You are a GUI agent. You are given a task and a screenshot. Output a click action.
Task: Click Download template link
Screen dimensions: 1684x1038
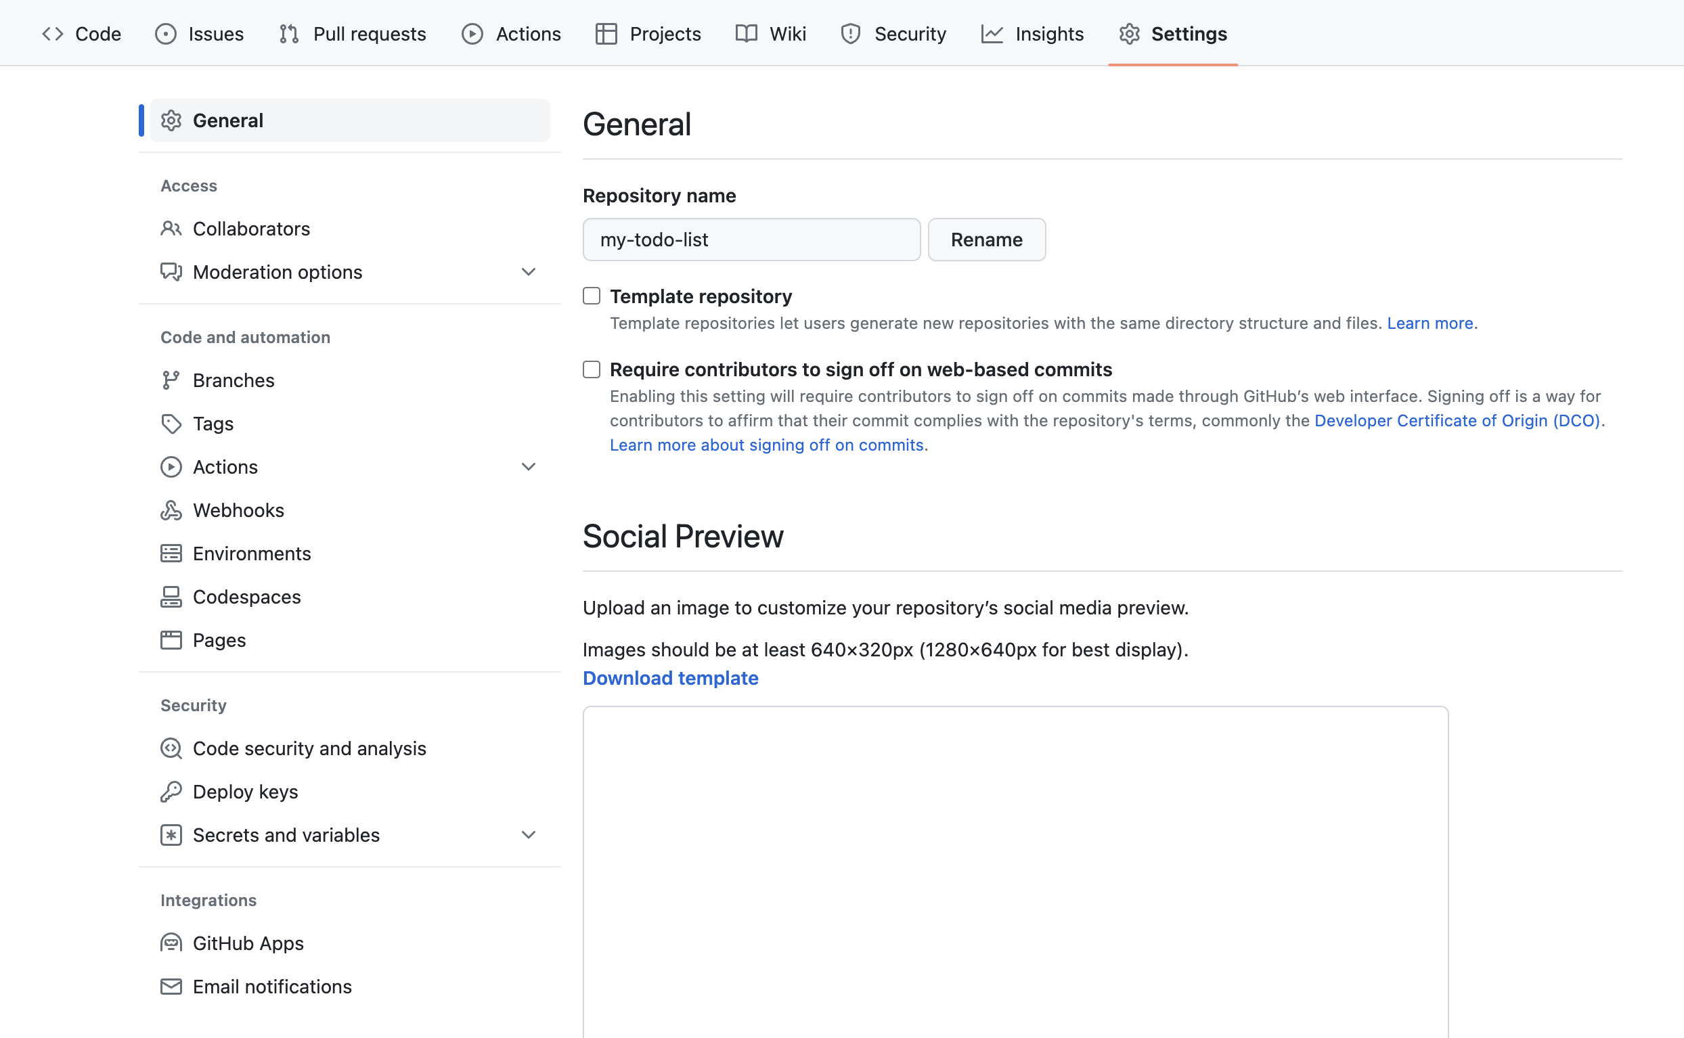tap(670, 676)
